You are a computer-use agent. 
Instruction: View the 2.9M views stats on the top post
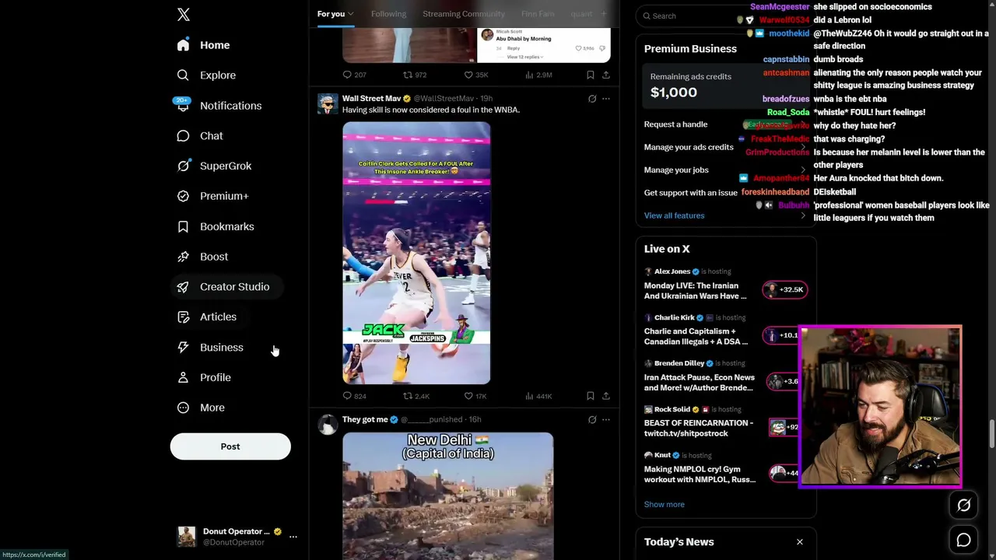click(538, 75)
